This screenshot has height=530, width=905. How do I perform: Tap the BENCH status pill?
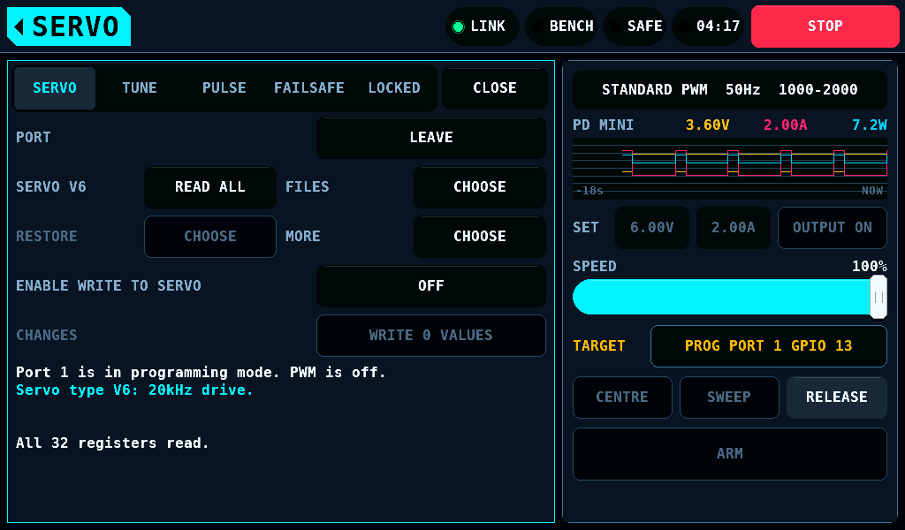tap(561, 26)
